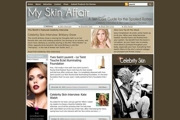The height and width of the screenshot is (120, 180).
Task: Follow the 'click here for that review' link
Action: point(82,70)
